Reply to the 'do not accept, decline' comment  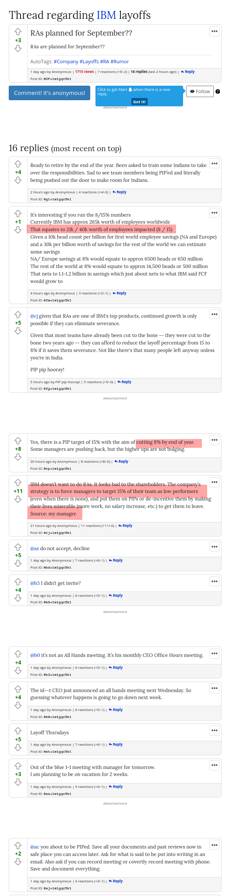click(116, 560)
